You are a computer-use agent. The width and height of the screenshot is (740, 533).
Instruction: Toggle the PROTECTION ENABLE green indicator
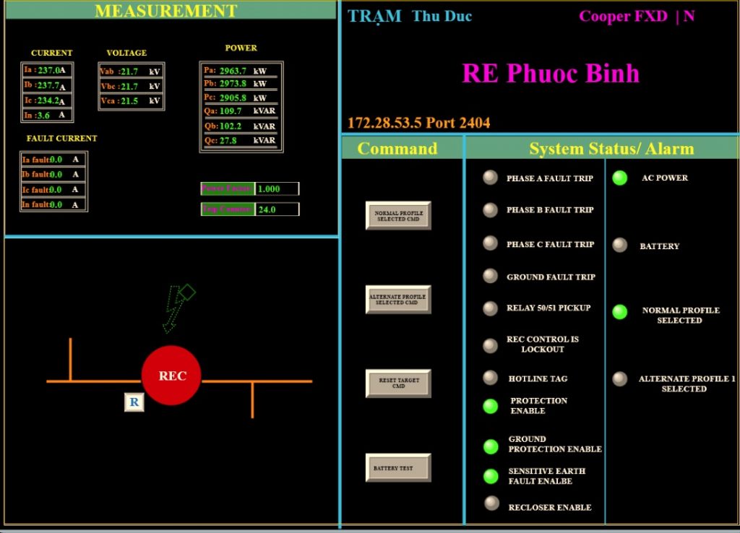coord(490,406)
